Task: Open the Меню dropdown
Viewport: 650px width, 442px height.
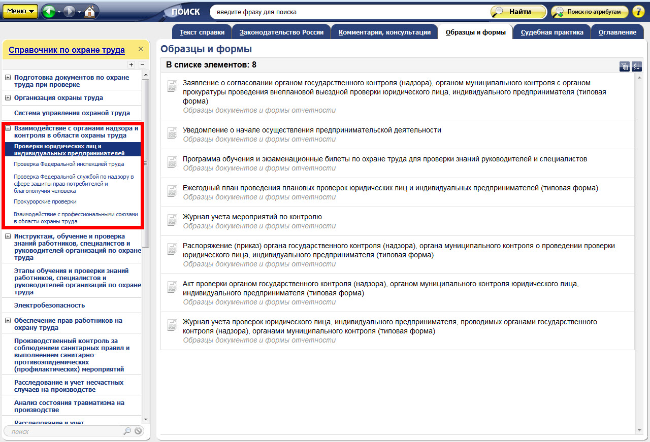Action: click(x=20, y=11)
